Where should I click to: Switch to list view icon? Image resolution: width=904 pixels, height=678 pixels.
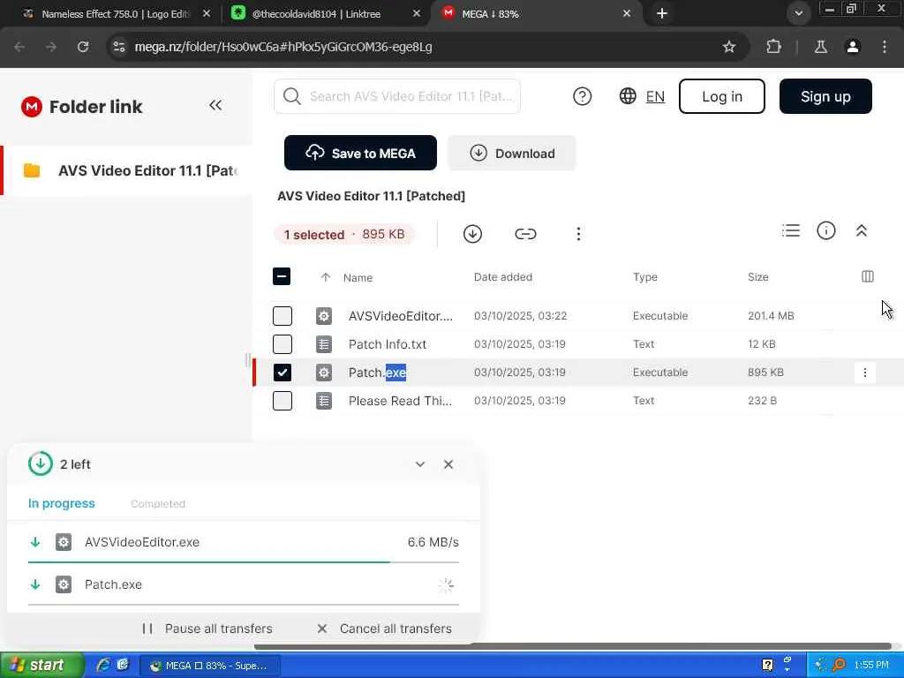coord(790,230)
